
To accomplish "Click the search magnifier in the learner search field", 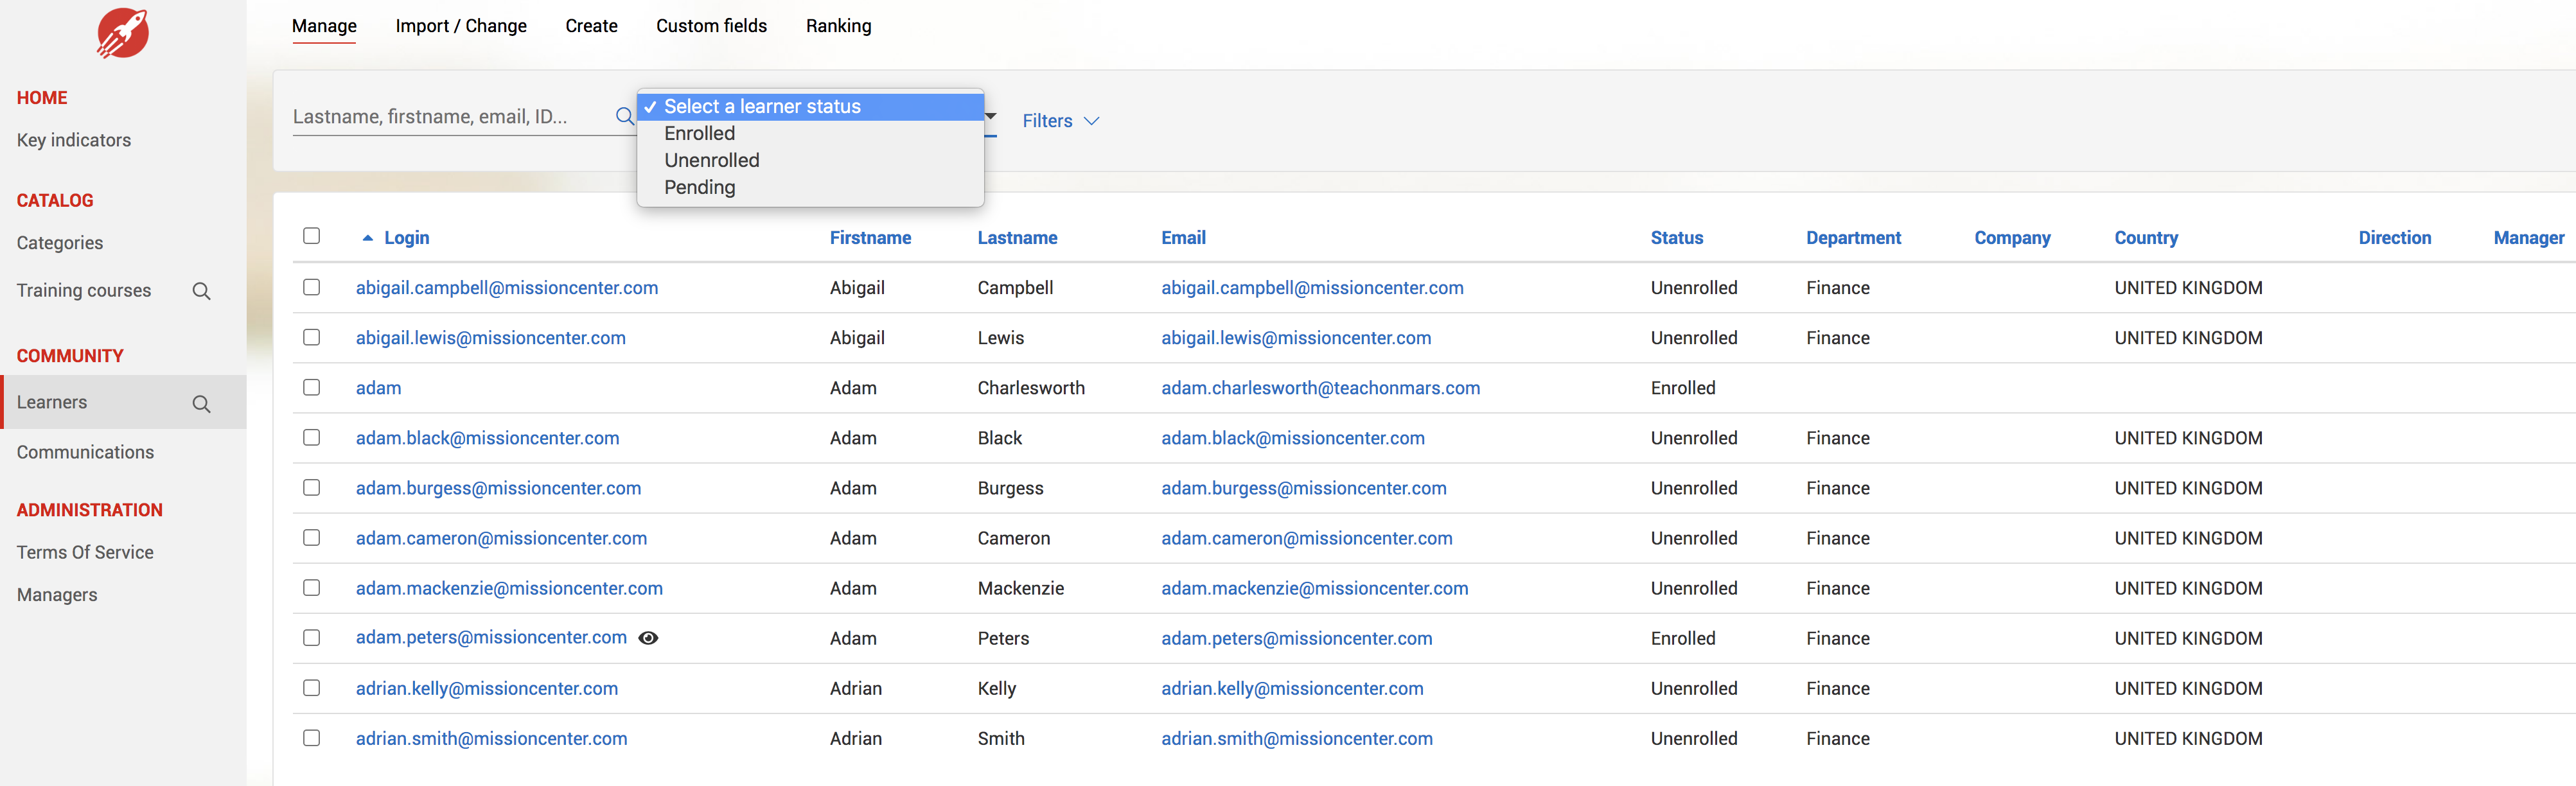I will (624, 116).
